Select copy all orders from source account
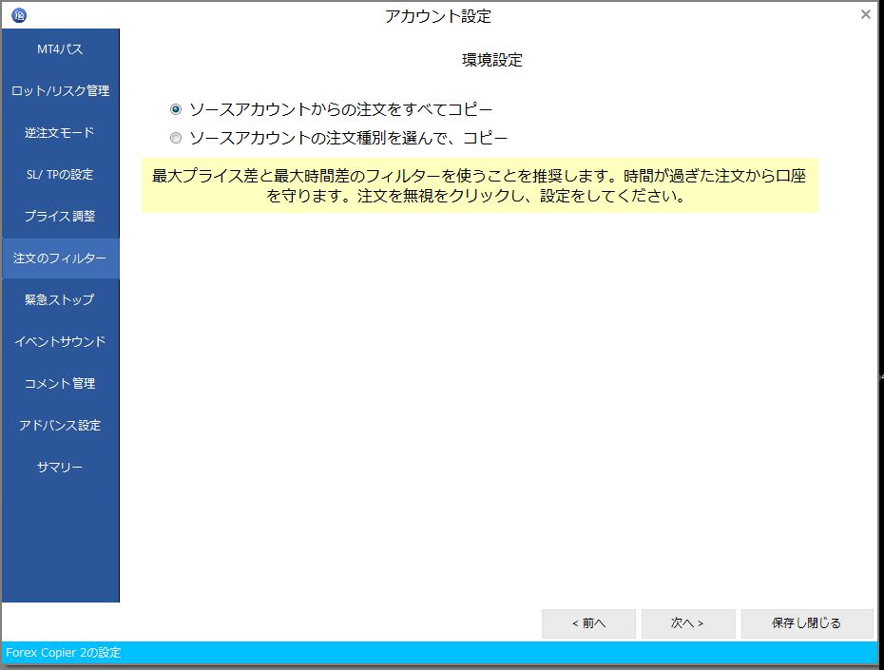884x670 pixels. point(175,109)
